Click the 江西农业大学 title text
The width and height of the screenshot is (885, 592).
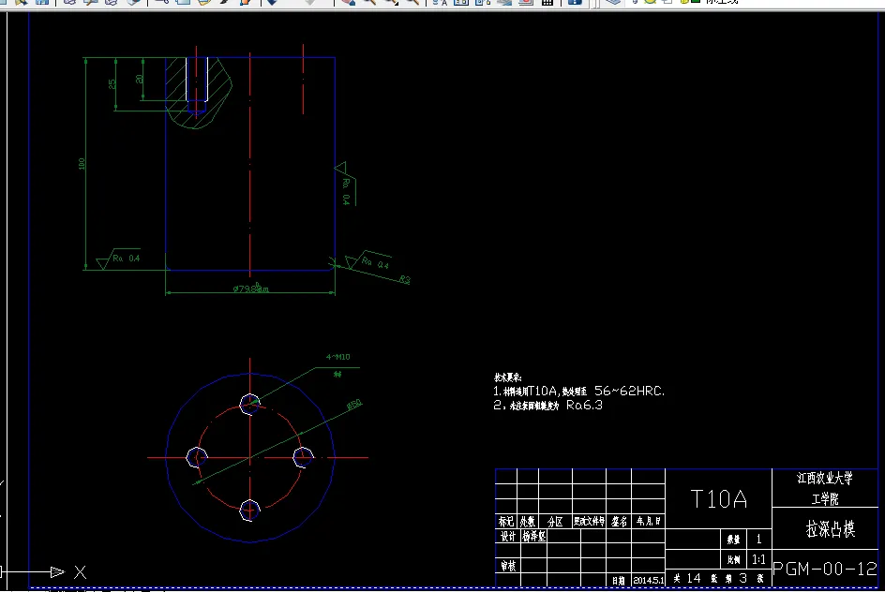tap(825, 478)
